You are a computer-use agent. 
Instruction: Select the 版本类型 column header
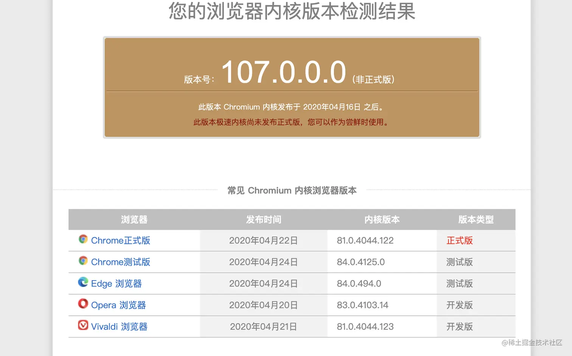(476, 219)
